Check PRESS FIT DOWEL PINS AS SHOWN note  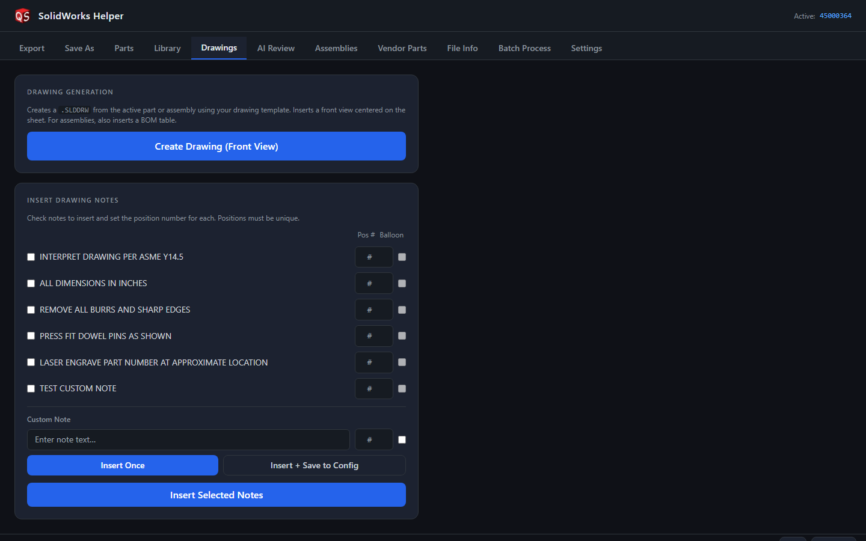pos(31,336)
